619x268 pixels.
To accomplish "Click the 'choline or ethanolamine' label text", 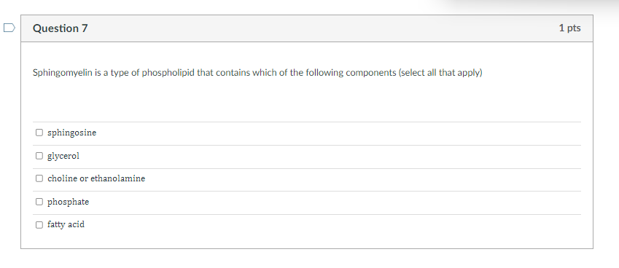I will [96, 178].
